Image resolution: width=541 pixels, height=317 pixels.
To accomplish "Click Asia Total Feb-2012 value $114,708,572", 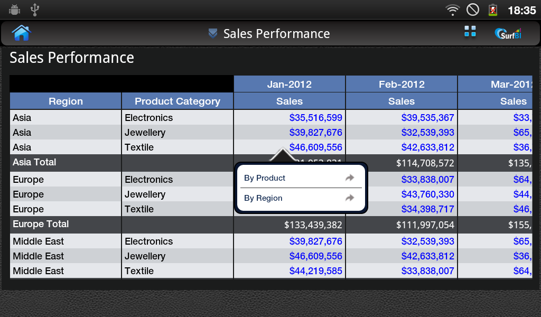I will (x=425, y=163).
